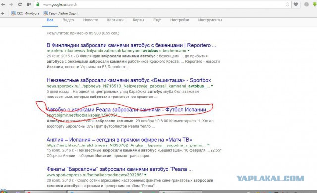Switch to the Новости search tab
Screen dimensions: 317x193
click(x=91, y=20)
